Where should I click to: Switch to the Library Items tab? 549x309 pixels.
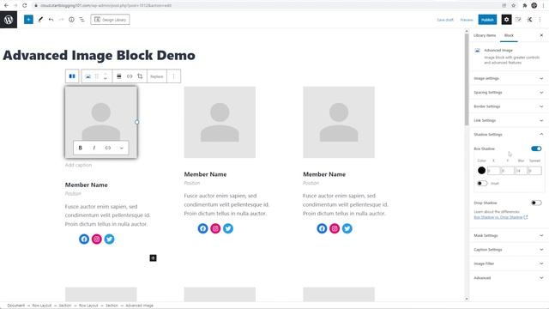(x=485, y=35)
